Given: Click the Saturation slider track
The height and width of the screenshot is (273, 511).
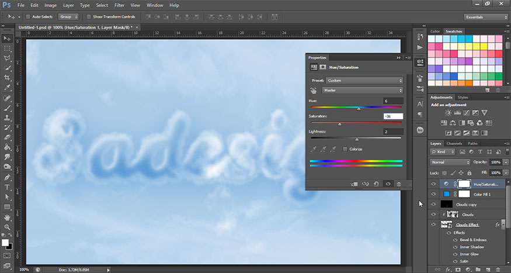Looking at the screenshot, I should (356, 123).
